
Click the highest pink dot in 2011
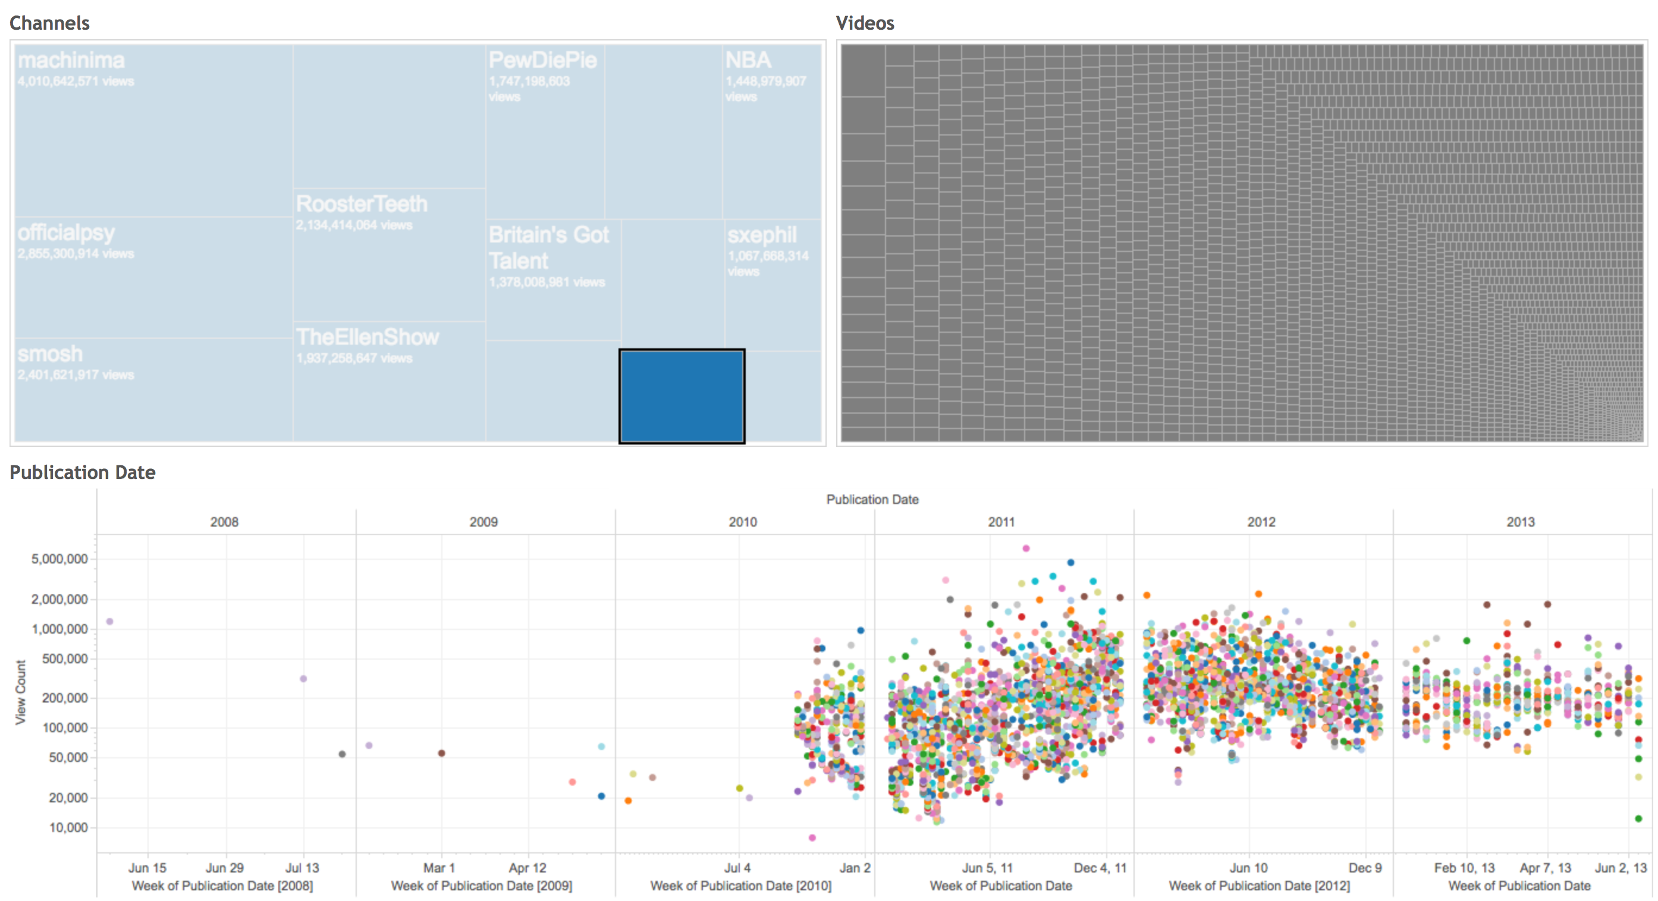[x=1026, y=549]
